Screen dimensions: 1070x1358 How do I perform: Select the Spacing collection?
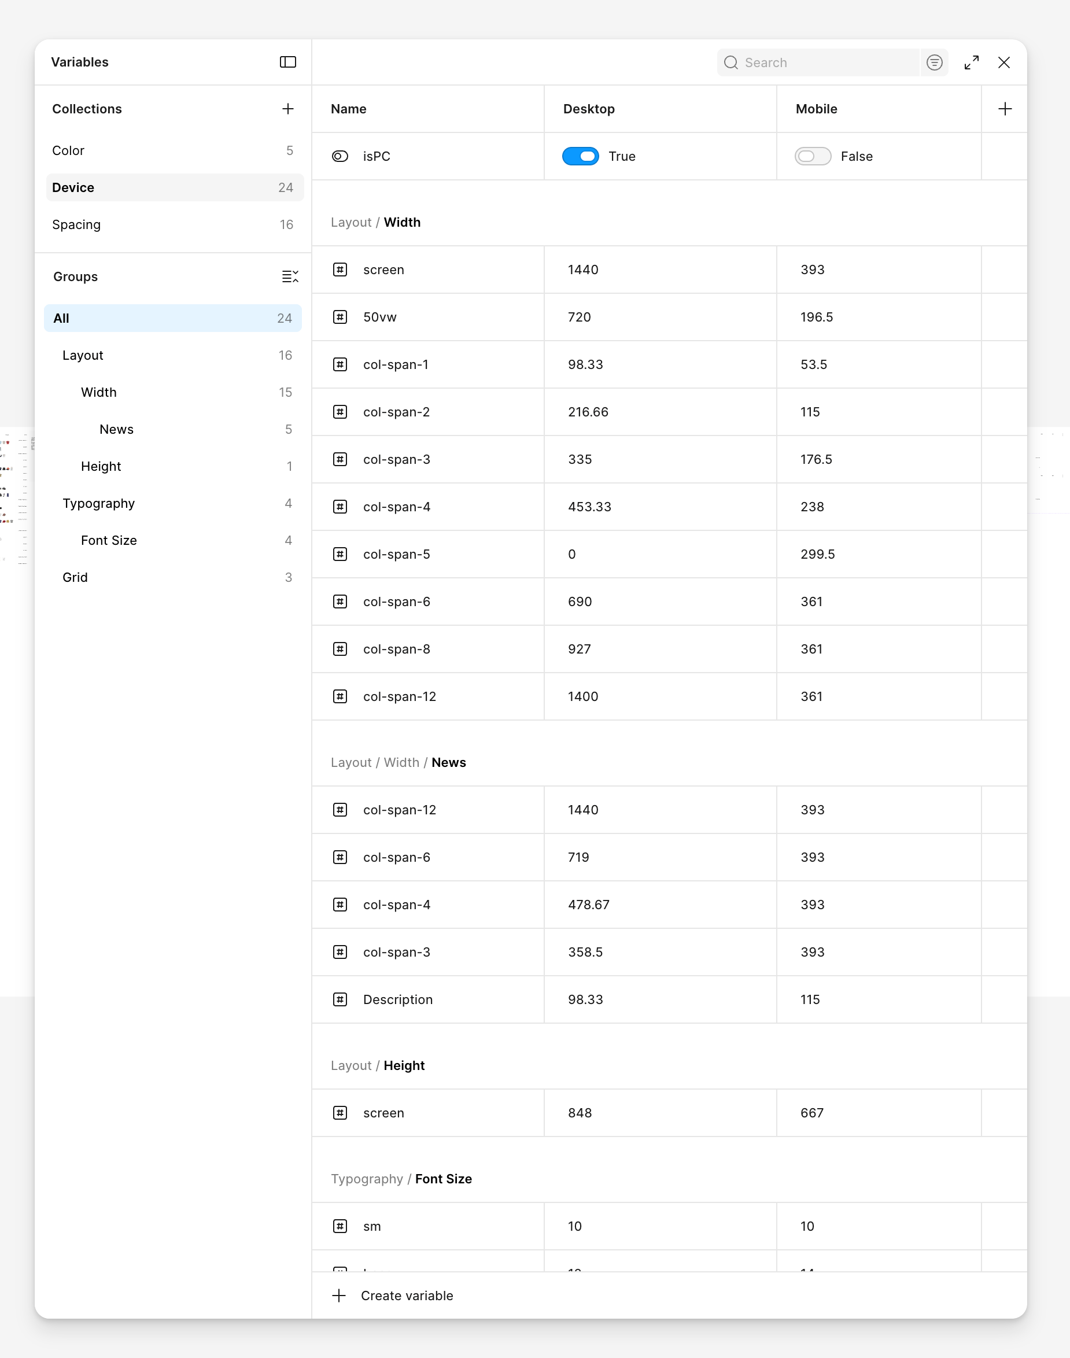click(x=175, y=224)
